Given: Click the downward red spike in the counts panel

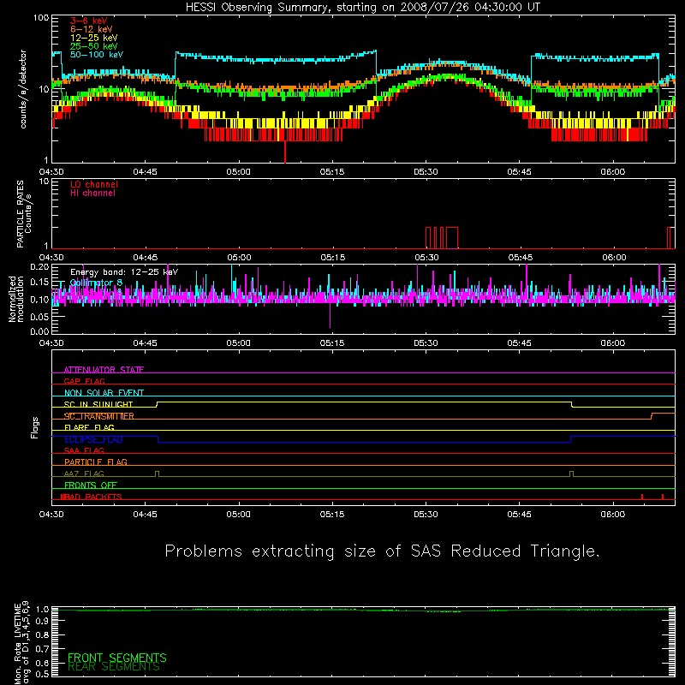Looking at the screenshot, I should (285, 152).
